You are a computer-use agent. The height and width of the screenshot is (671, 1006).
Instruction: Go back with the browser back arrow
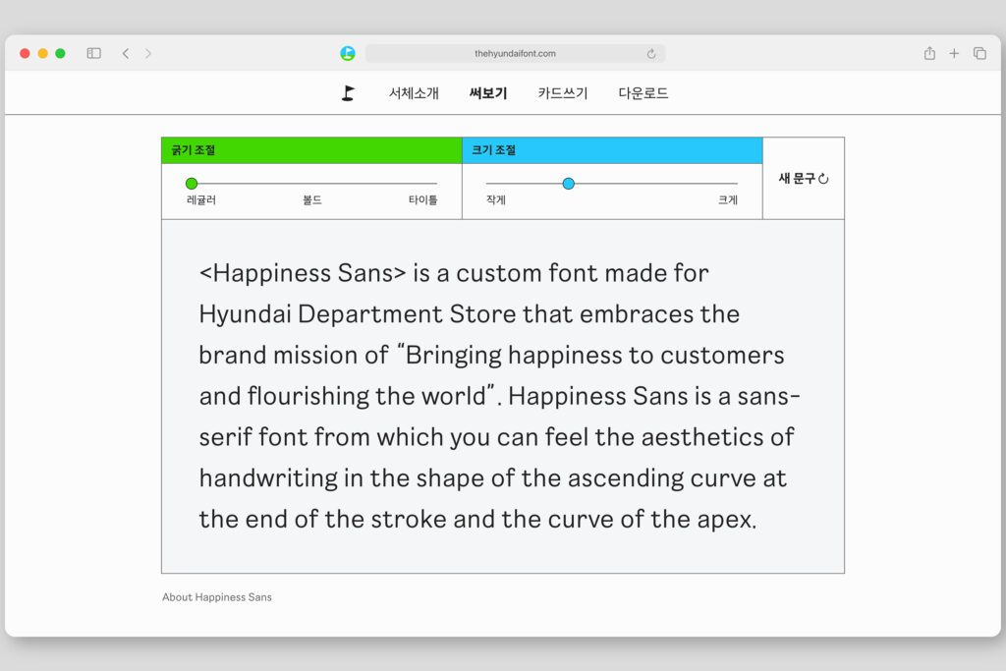[x=126, y=53]
